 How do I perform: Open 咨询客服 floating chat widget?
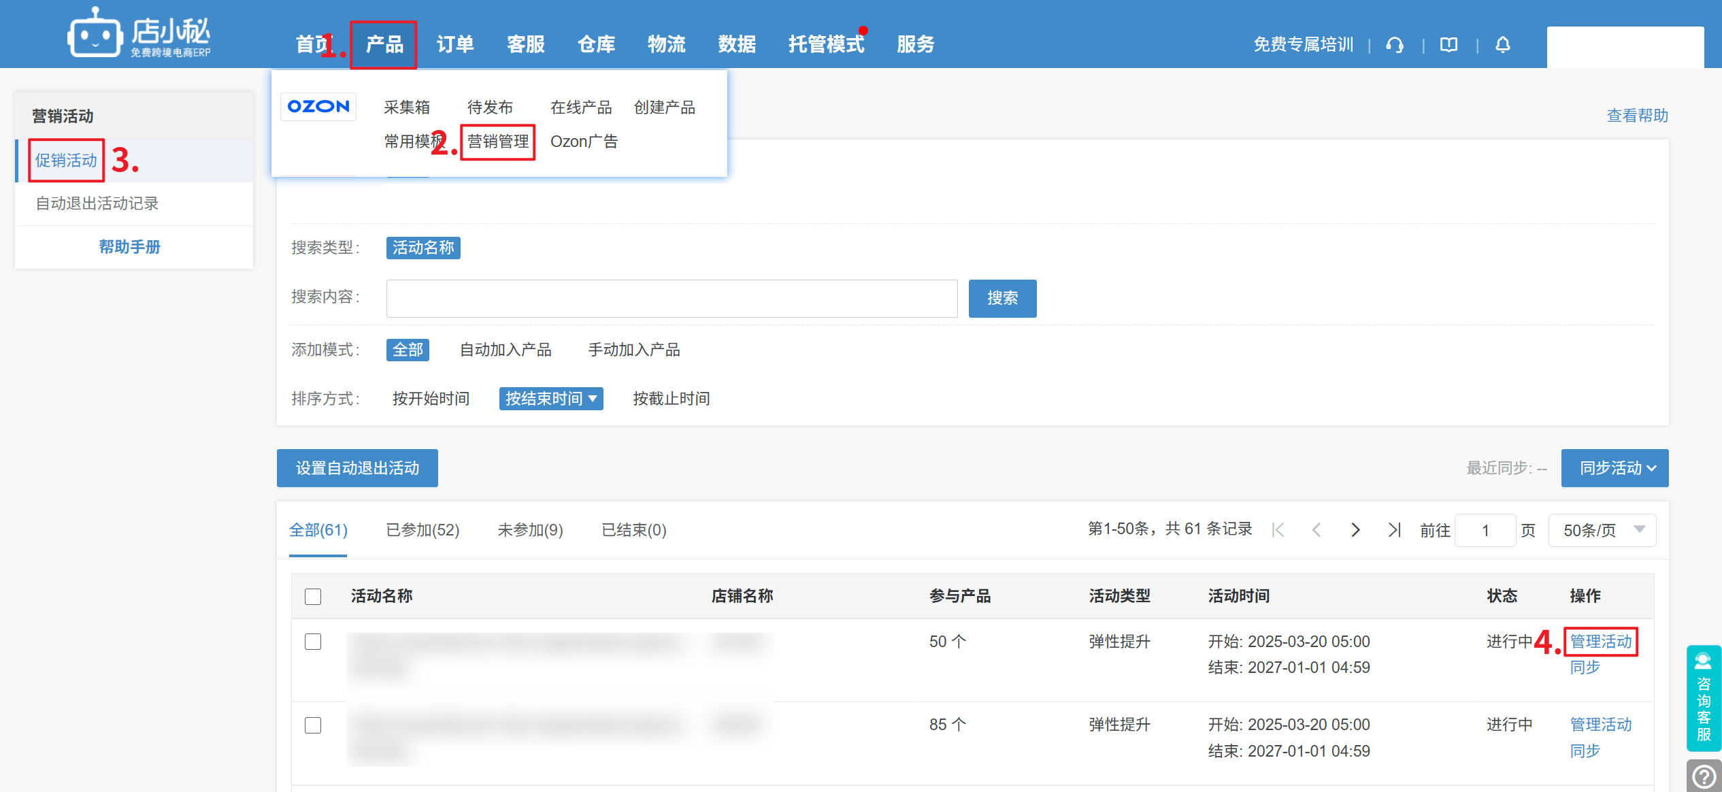pos(1704,697)
